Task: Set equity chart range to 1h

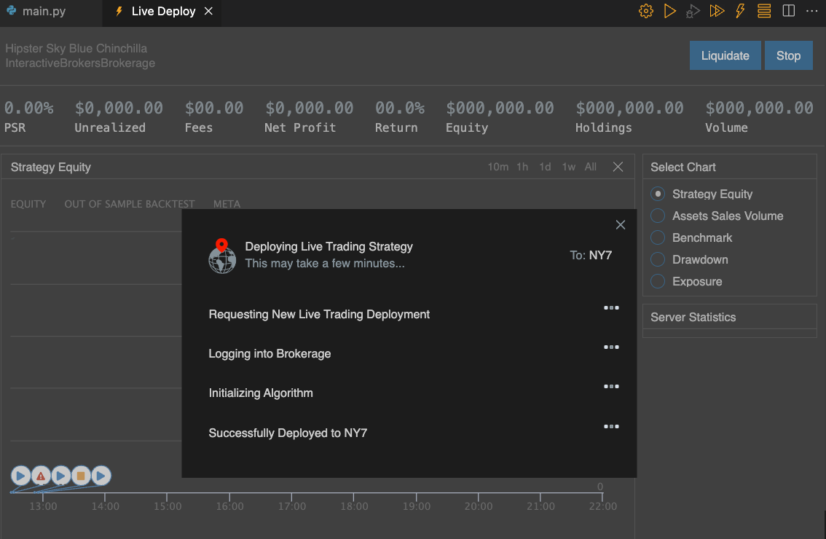Action: pyautogui.click(x=522, y=166)
